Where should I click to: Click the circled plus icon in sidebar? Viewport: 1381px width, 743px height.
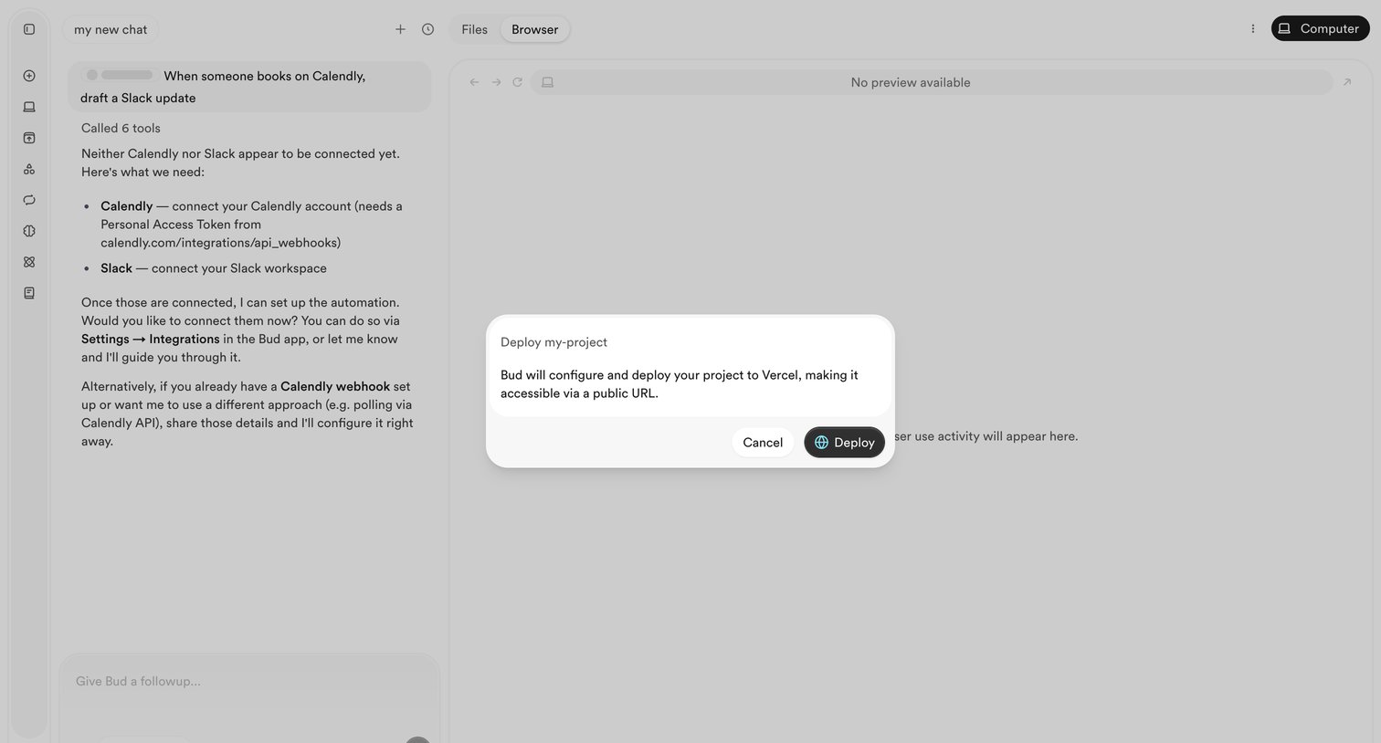[29, 76]
